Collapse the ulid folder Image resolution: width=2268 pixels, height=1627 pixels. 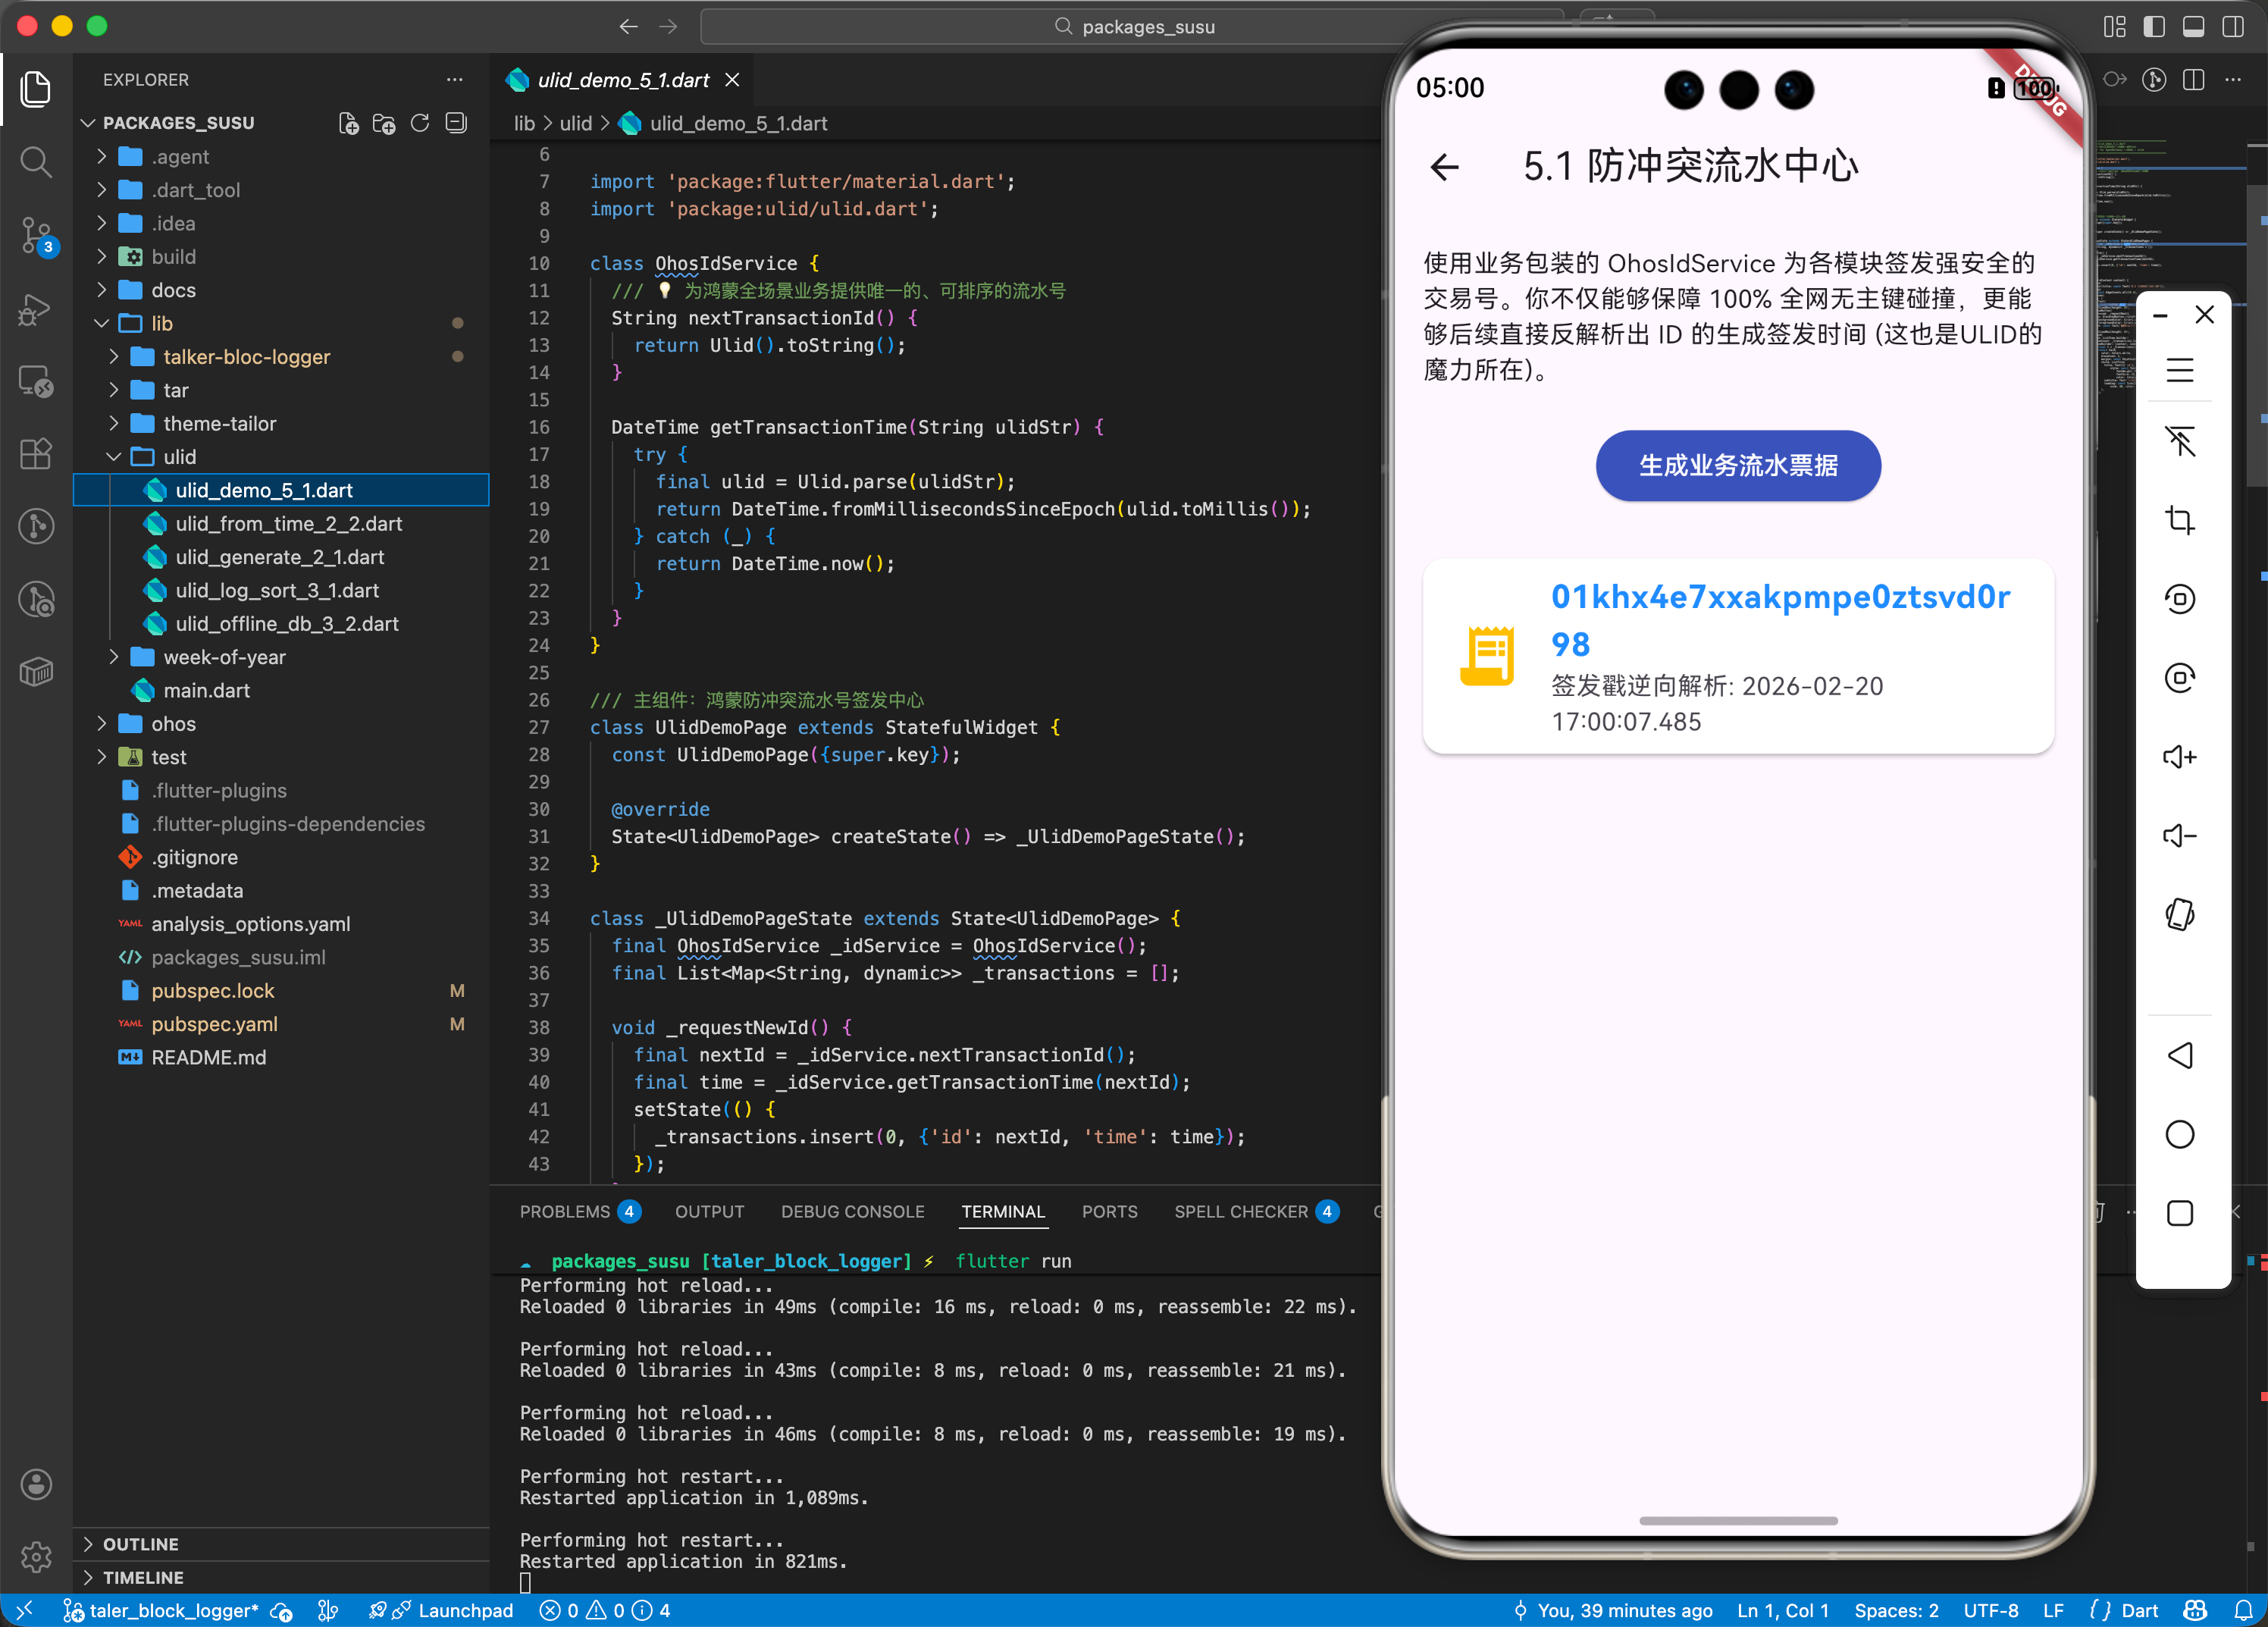coord(114,457)
